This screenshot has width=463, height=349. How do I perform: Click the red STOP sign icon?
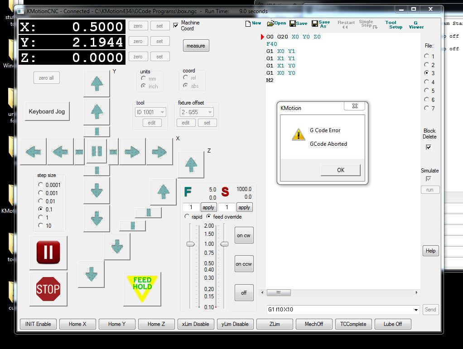[48, 289]
